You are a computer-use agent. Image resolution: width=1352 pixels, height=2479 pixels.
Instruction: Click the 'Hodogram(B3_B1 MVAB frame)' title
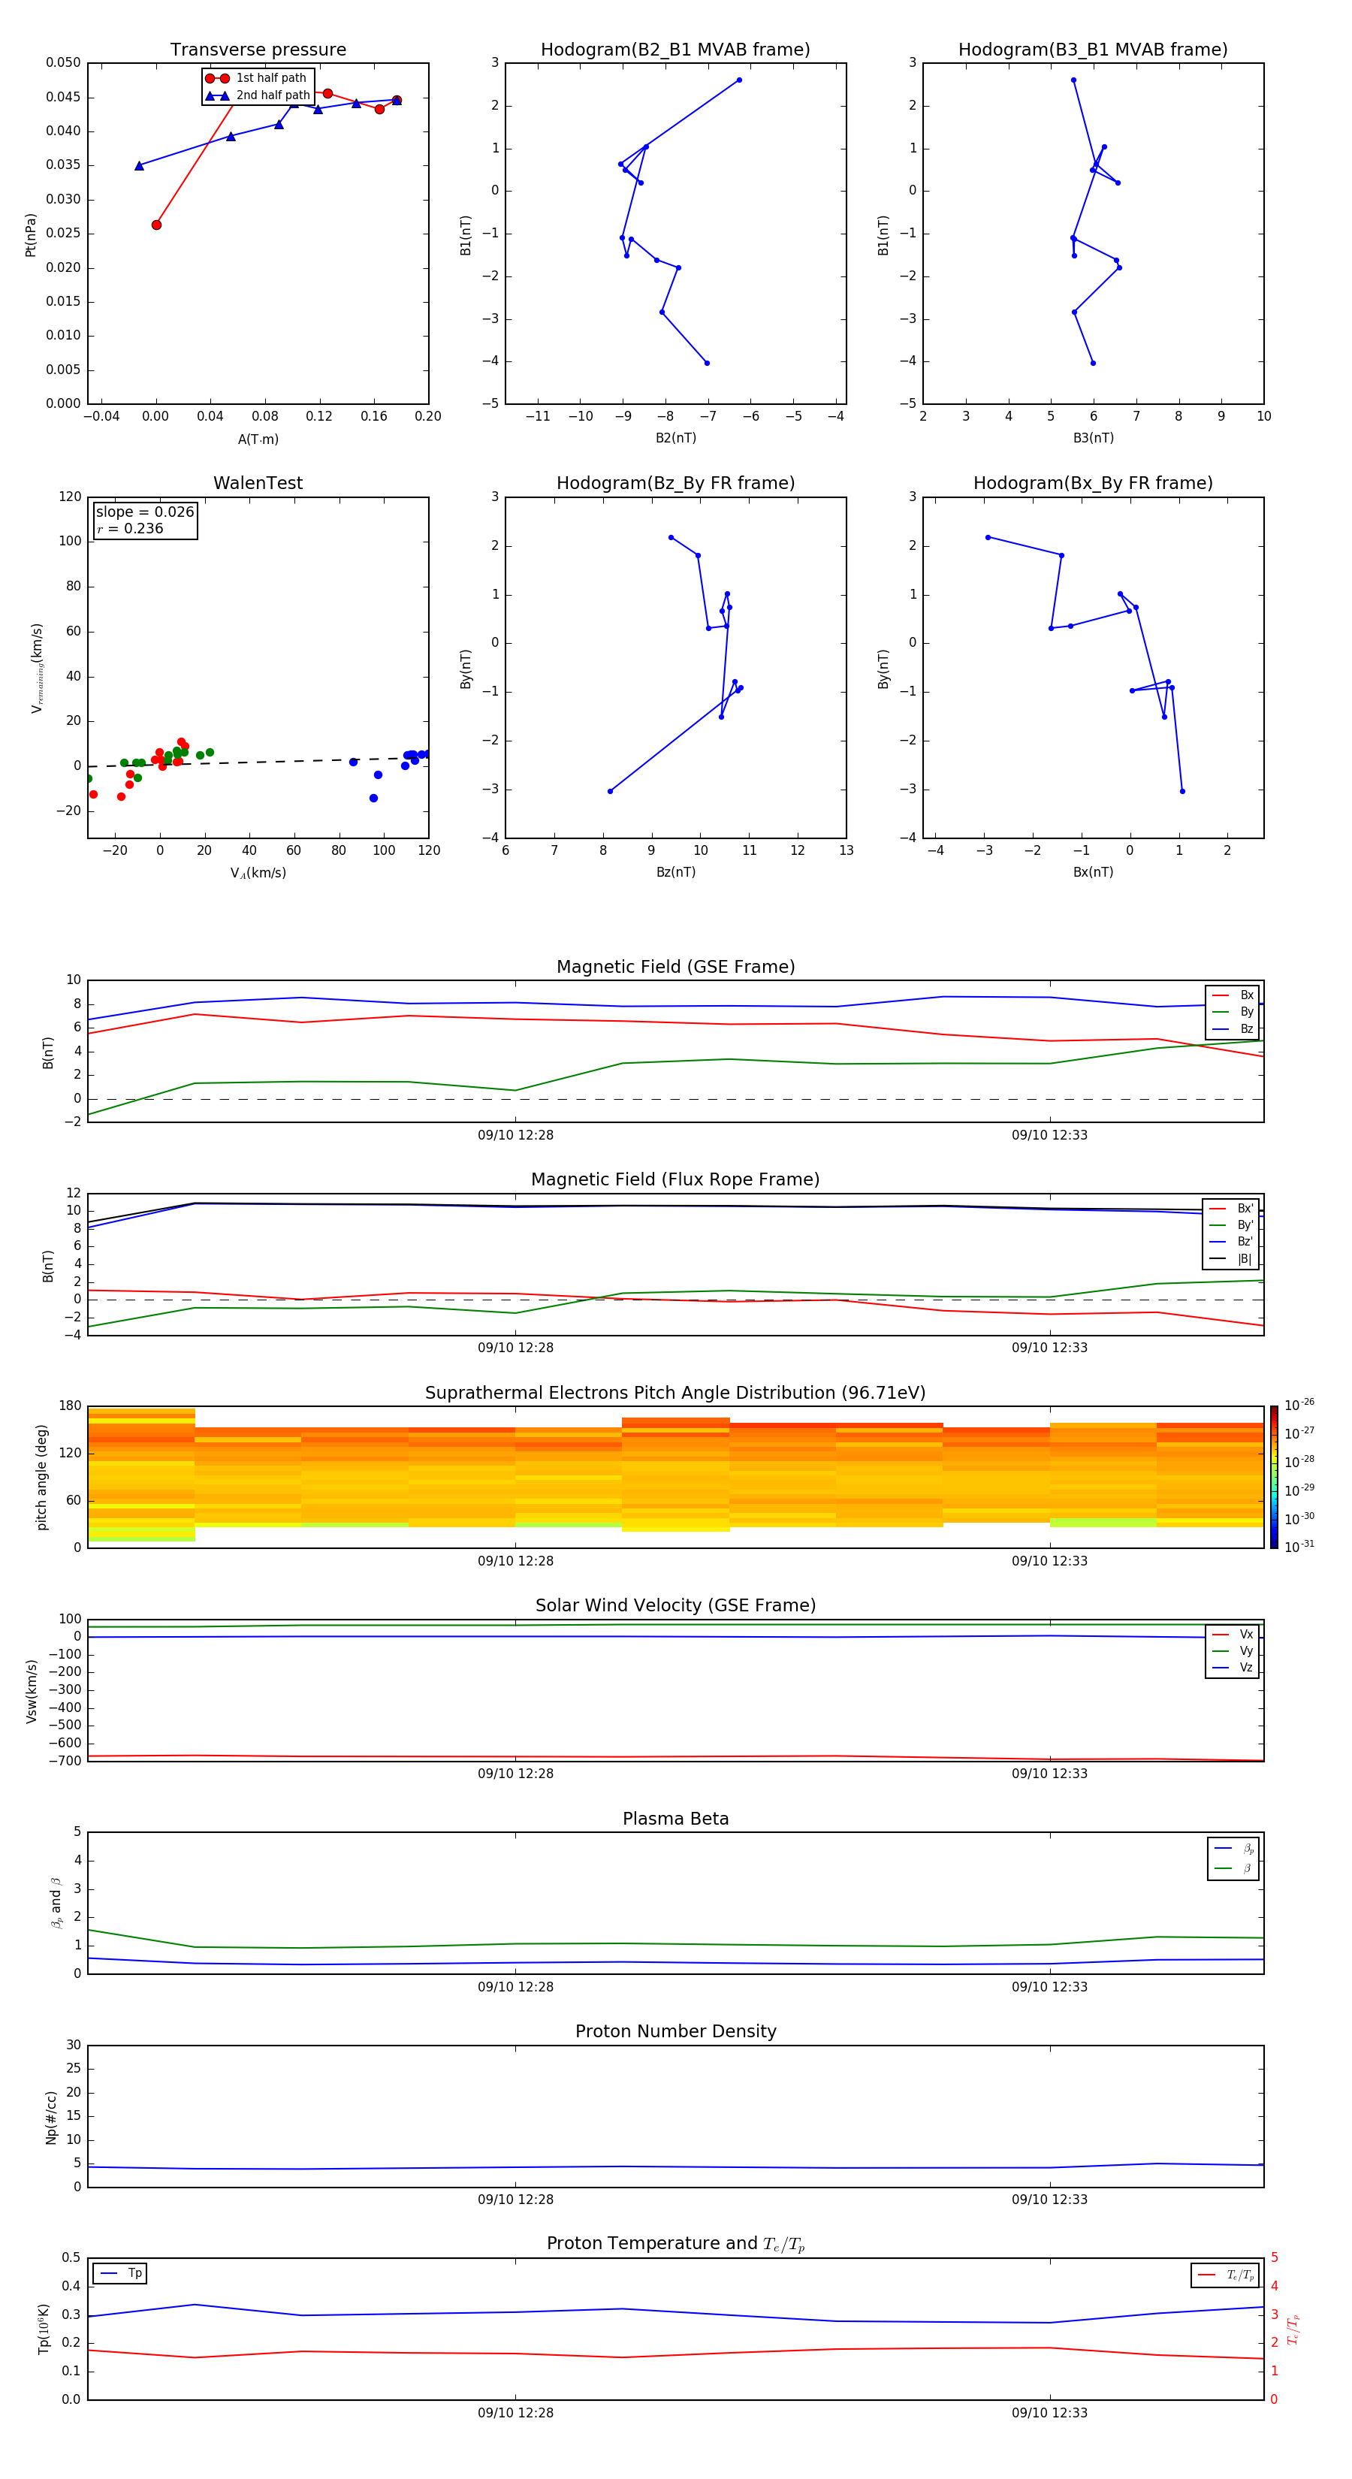[1093, 50]
